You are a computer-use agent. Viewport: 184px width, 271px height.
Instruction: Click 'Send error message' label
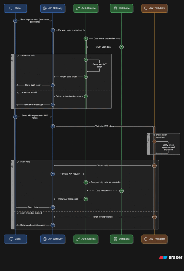(33, 105)
